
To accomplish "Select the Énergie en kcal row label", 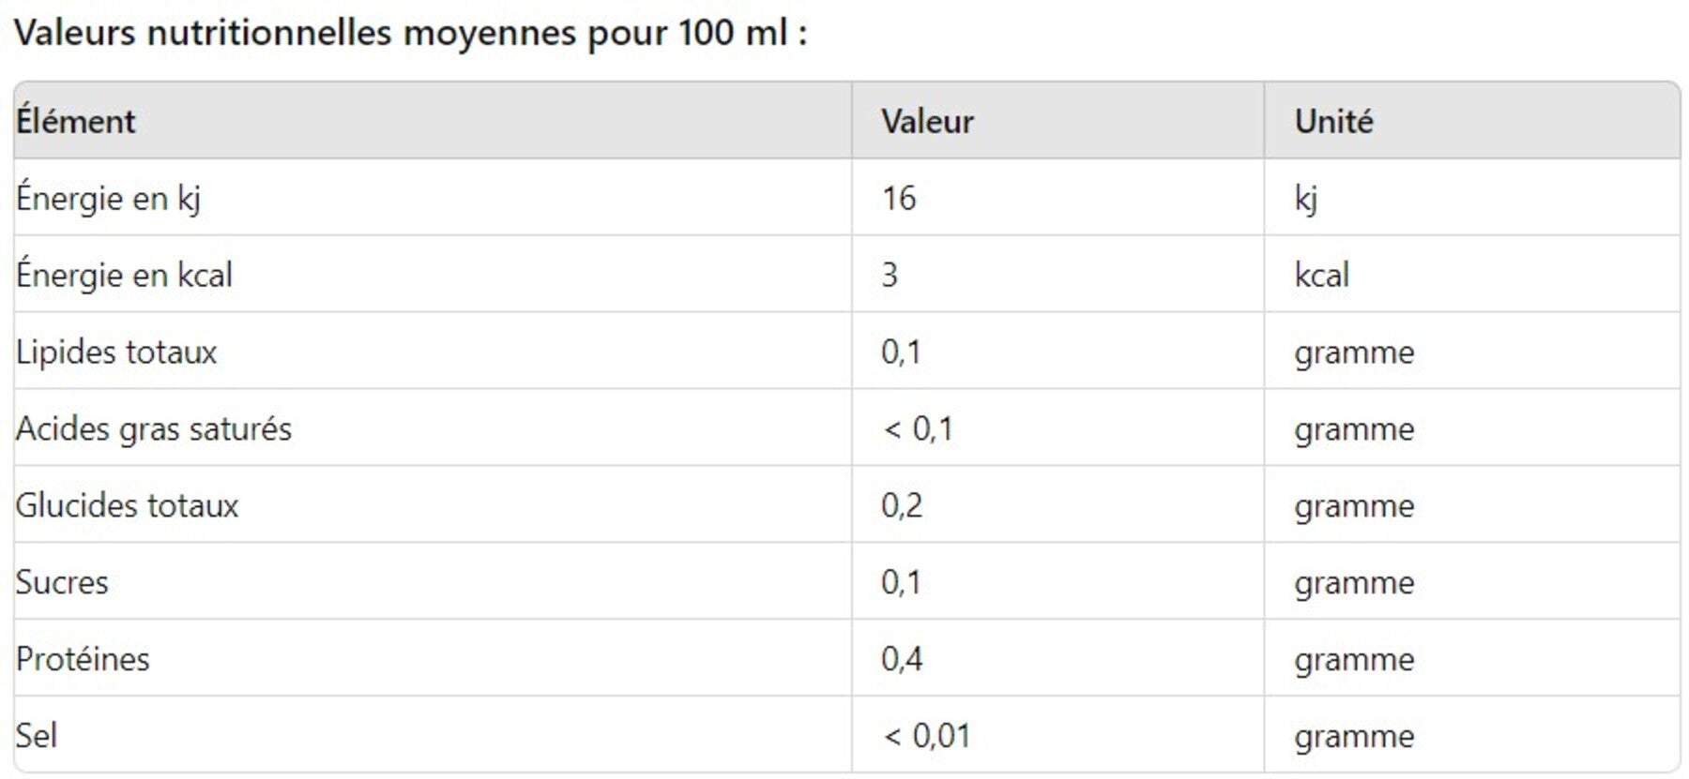I will tap(124, 276).
